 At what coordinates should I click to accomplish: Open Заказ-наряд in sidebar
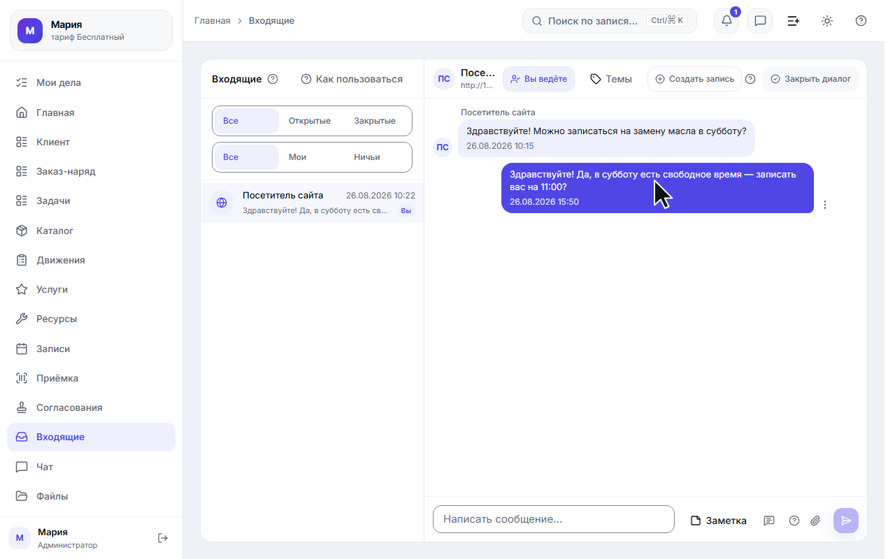(91, 171)
